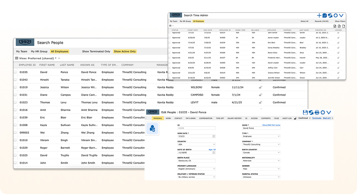Open the Gender dropdown showing Male
Image resolution: width=357 pixels, height=194 pixels.
261,169
